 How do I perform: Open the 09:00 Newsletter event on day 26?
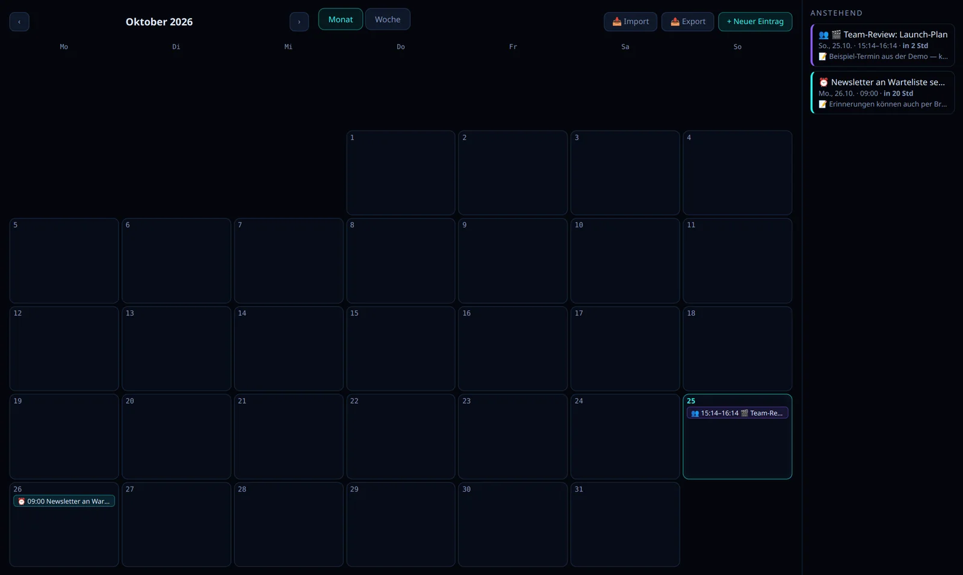coord(64,501)
